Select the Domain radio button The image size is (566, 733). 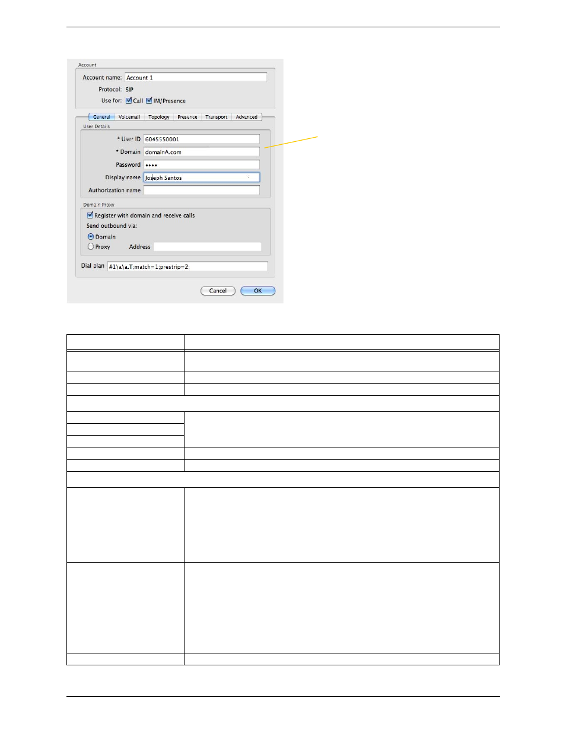click(91, 236)
